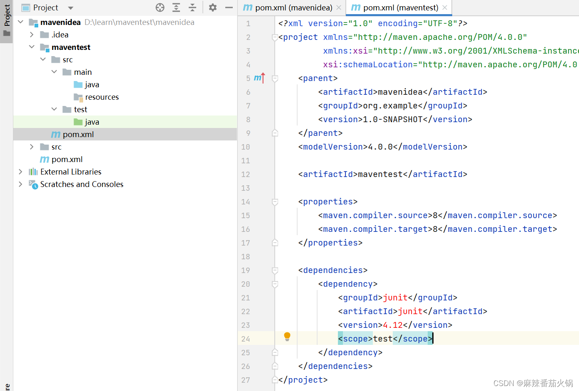Fold the project tag at line 2
Screen dimensions: 579x391
[x=275, y=37]
